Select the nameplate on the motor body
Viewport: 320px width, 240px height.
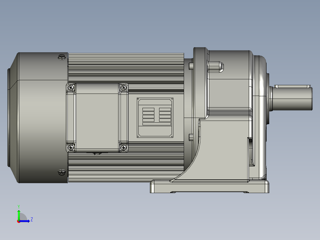pyautogui.click(x=155, y=118)
